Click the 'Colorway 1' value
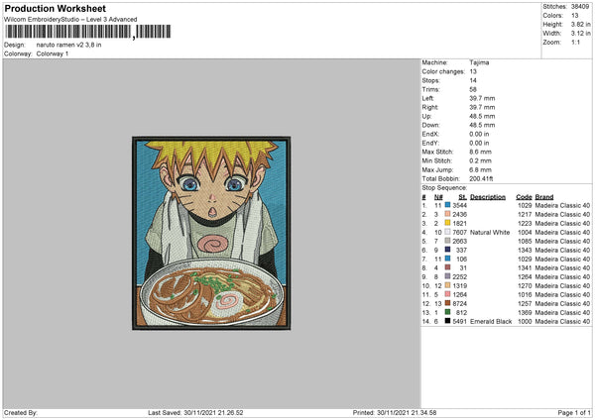The image size is (595, 420). tap(53, 53)
